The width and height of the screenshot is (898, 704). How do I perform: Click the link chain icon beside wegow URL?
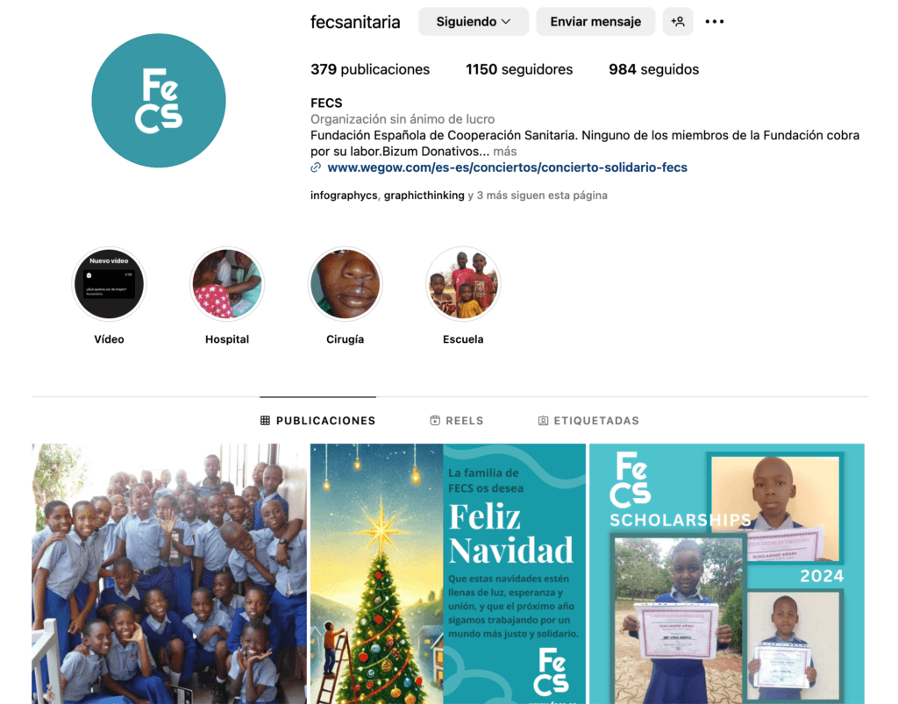pos(316,167)
